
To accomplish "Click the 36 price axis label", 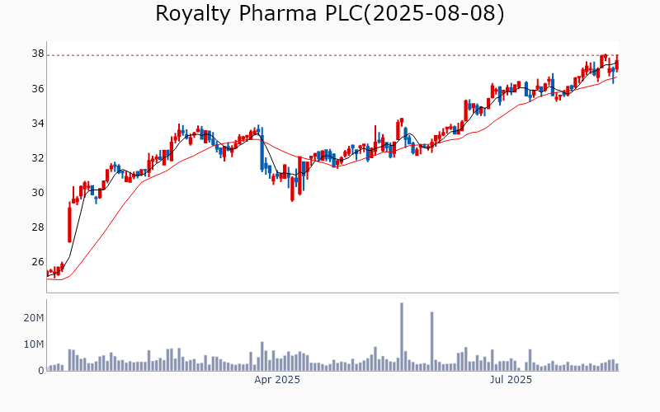I will click(38, 88).
